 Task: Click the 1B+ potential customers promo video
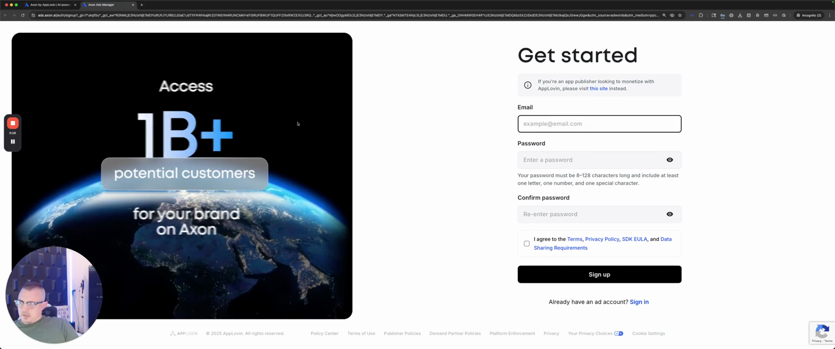[x=182, y=176]
